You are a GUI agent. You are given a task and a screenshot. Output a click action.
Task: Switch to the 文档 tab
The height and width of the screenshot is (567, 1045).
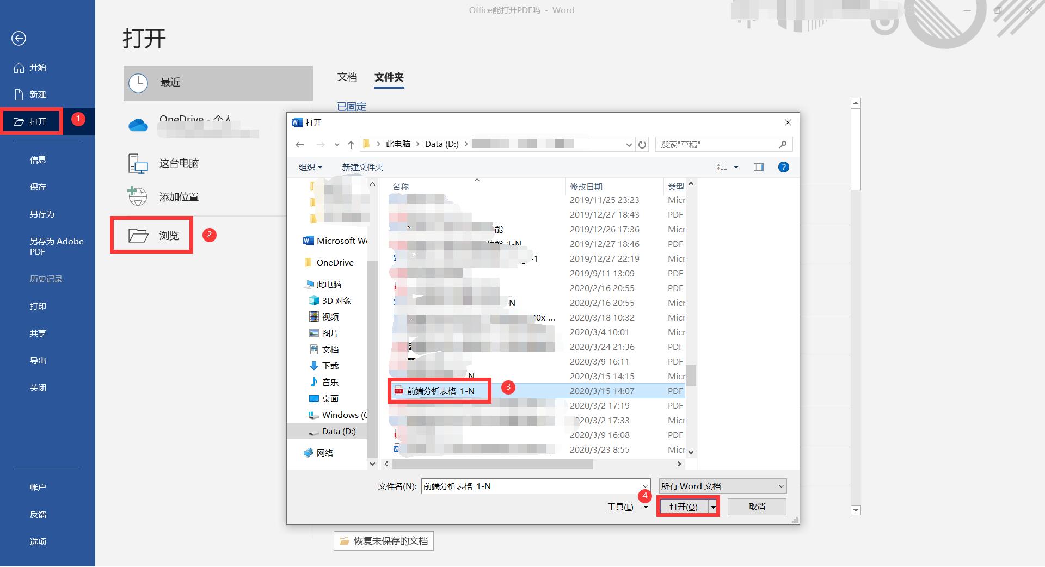click(x=347, y=77)
